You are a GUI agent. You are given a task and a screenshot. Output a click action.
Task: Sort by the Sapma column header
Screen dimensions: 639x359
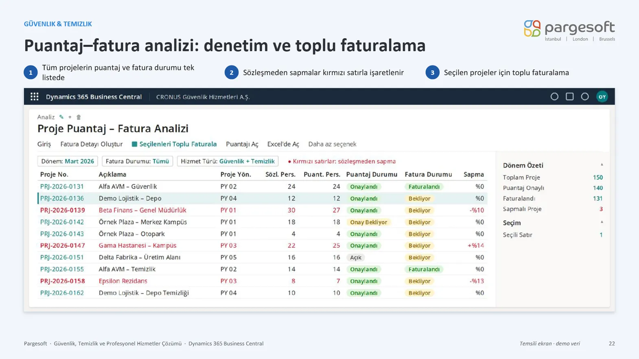point(474,174)
